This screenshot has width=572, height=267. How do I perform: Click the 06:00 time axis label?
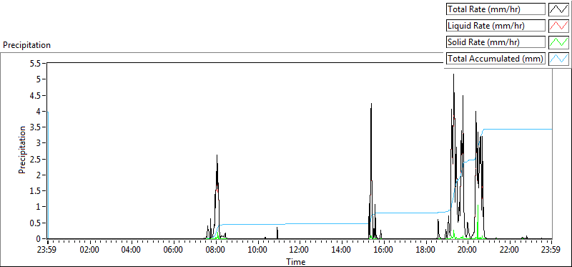pyautogui.click(x=173, y=251)
